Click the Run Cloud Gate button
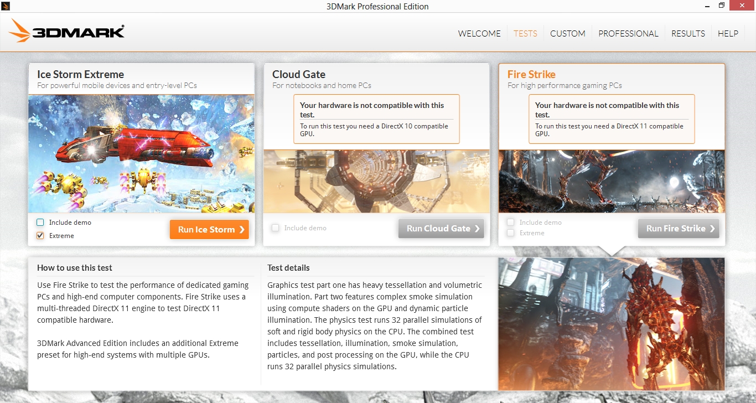Image resolution: width=756 pixels, height=403 pixels. 441,229
